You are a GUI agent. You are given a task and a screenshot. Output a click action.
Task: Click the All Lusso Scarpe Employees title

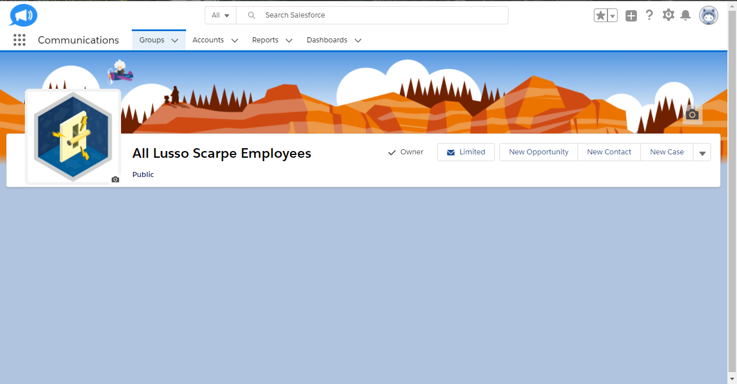pos(222,153)
